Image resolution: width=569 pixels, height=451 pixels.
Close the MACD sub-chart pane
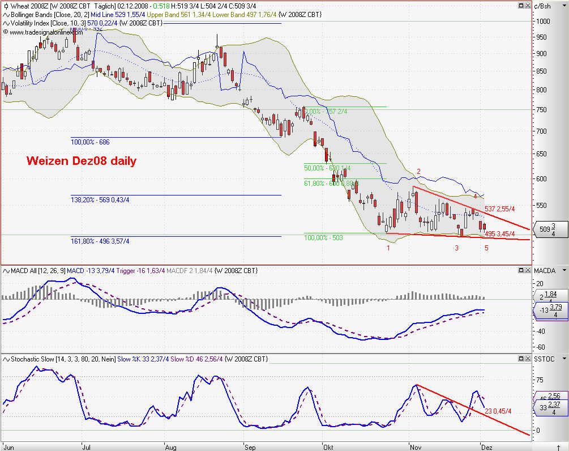[x=528, y=270]
